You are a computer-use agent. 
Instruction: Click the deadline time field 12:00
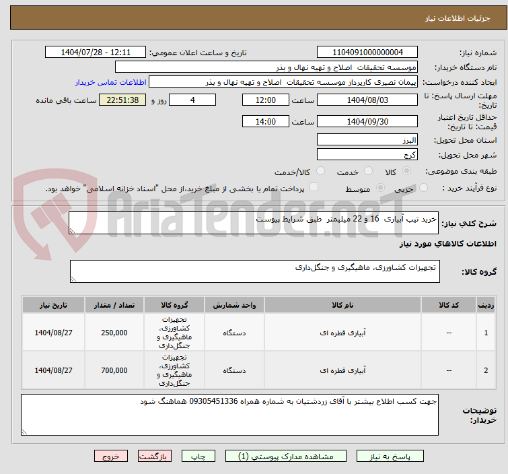pyautogui.click(x=265, y=100)
